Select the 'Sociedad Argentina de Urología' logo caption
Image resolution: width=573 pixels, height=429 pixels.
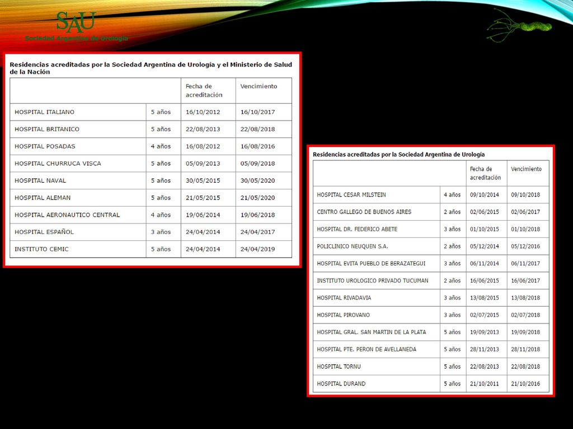76,39
